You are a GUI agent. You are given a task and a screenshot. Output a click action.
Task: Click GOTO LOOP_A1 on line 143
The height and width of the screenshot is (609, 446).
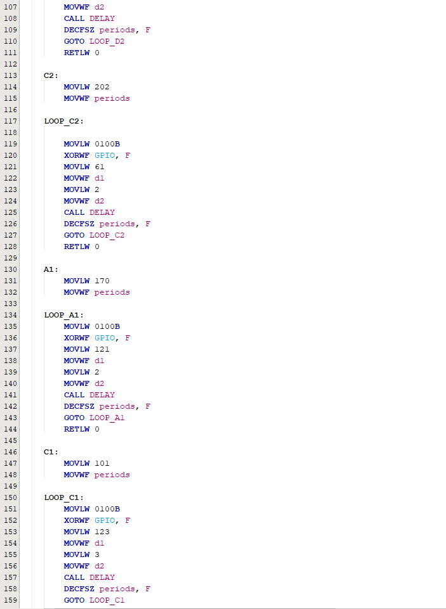coord(94,418)
